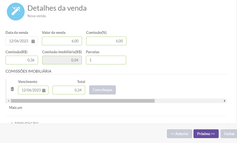
Task: Delete the commission row with the trash icon
Action: 12,89
